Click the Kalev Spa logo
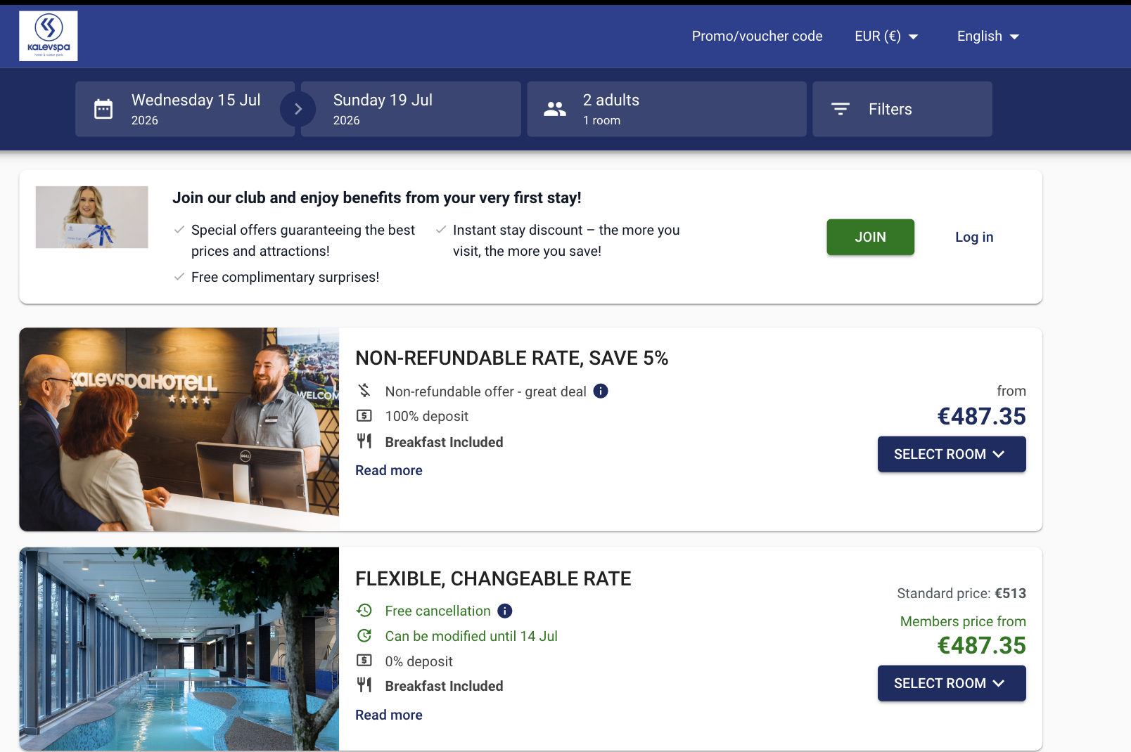The image size is (1131, 752). [x=49, y=36]
